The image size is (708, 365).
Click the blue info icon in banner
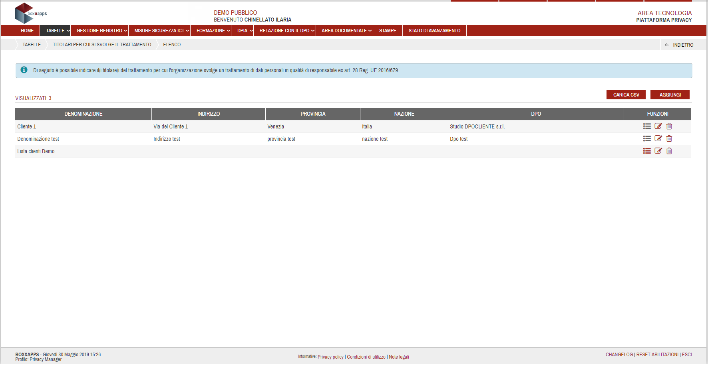24,70
